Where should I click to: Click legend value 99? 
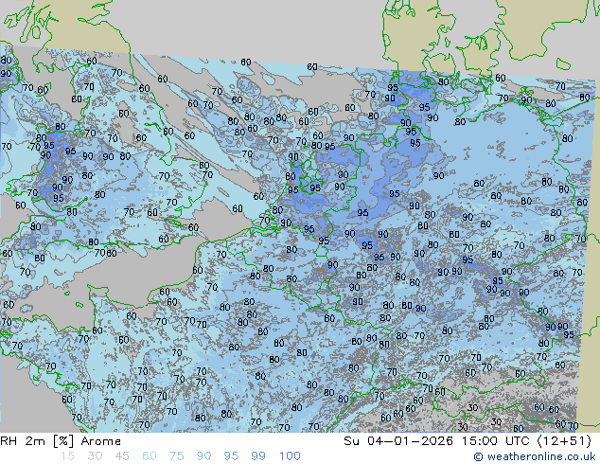click(x=258, y=456)
